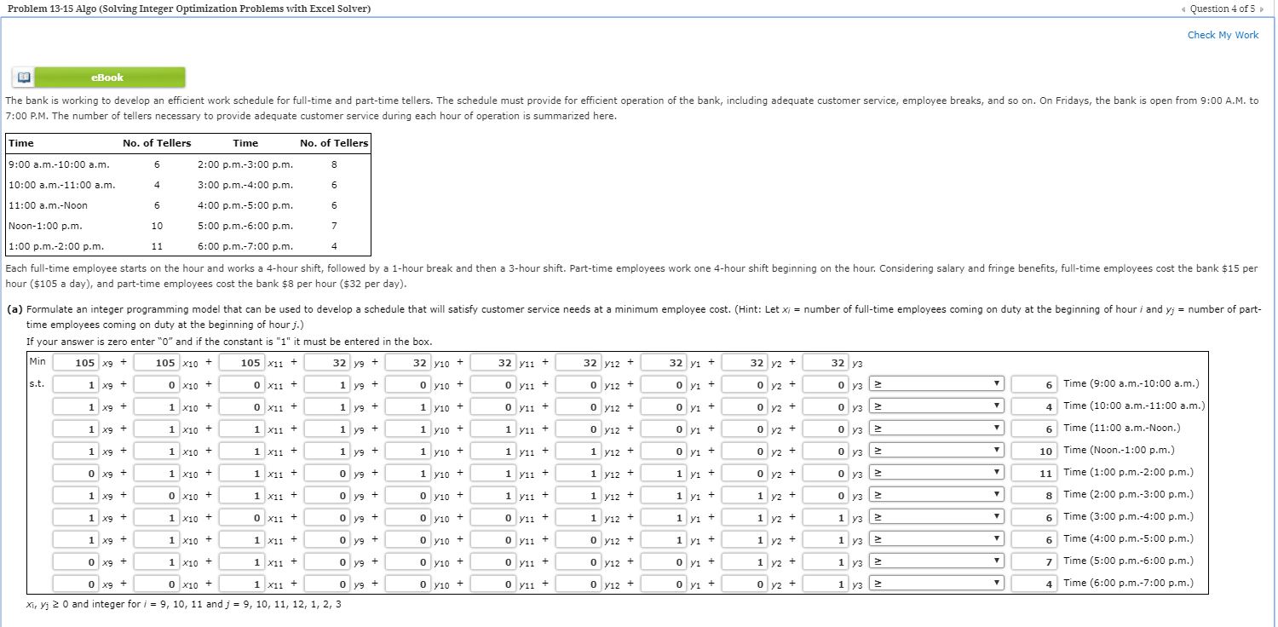Click right-hand side field for 2:00 p.m.-3:00 p.m.

(1034, 495)
